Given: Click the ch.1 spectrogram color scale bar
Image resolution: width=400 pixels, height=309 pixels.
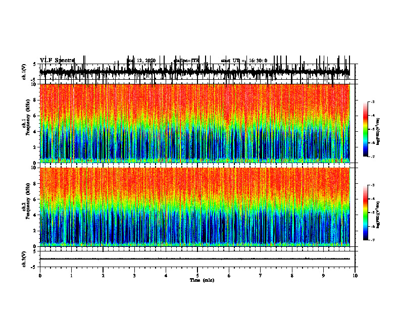Looking at the screenshot, I should (x=365, y=129).
